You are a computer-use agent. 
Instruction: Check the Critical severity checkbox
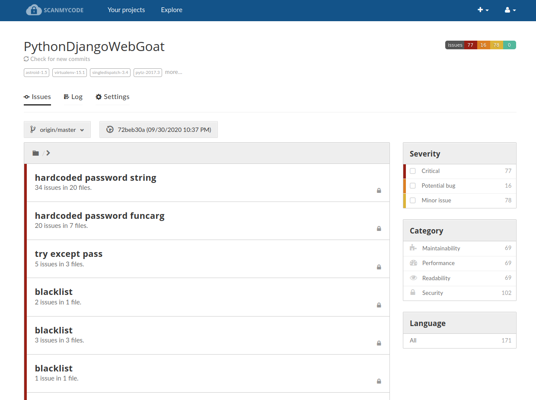(413, 171)
